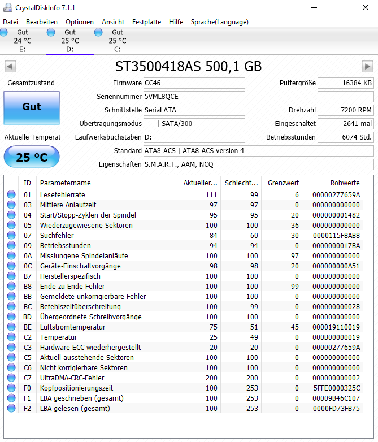
Task: Click the Rohwerte column header
Action: tap(333, 183)
